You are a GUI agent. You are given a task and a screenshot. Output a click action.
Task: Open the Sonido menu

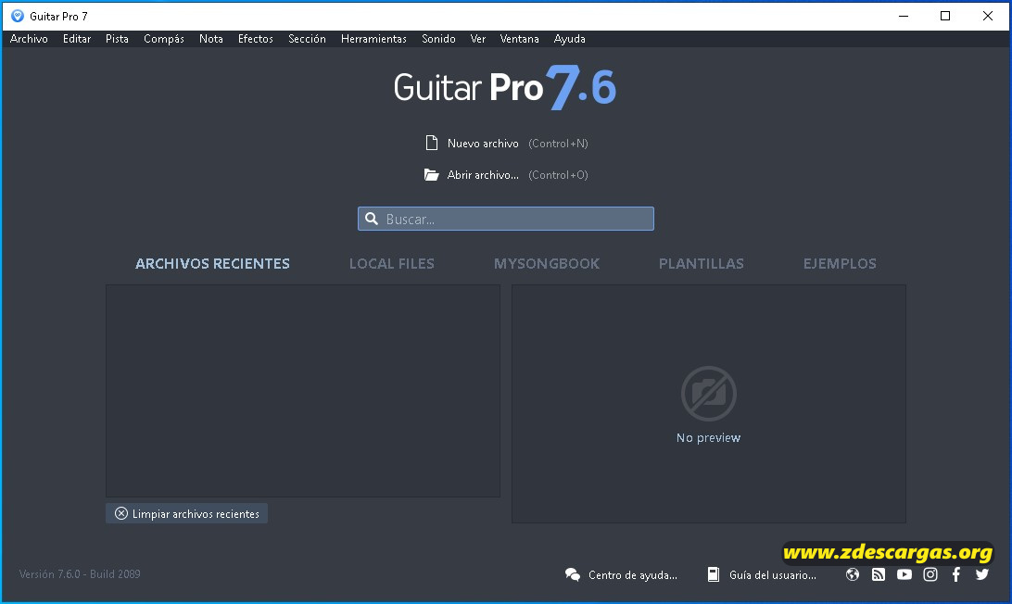[439, 39]
